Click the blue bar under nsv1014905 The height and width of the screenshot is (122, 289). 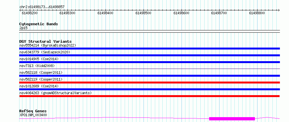(x=149, y=62)
